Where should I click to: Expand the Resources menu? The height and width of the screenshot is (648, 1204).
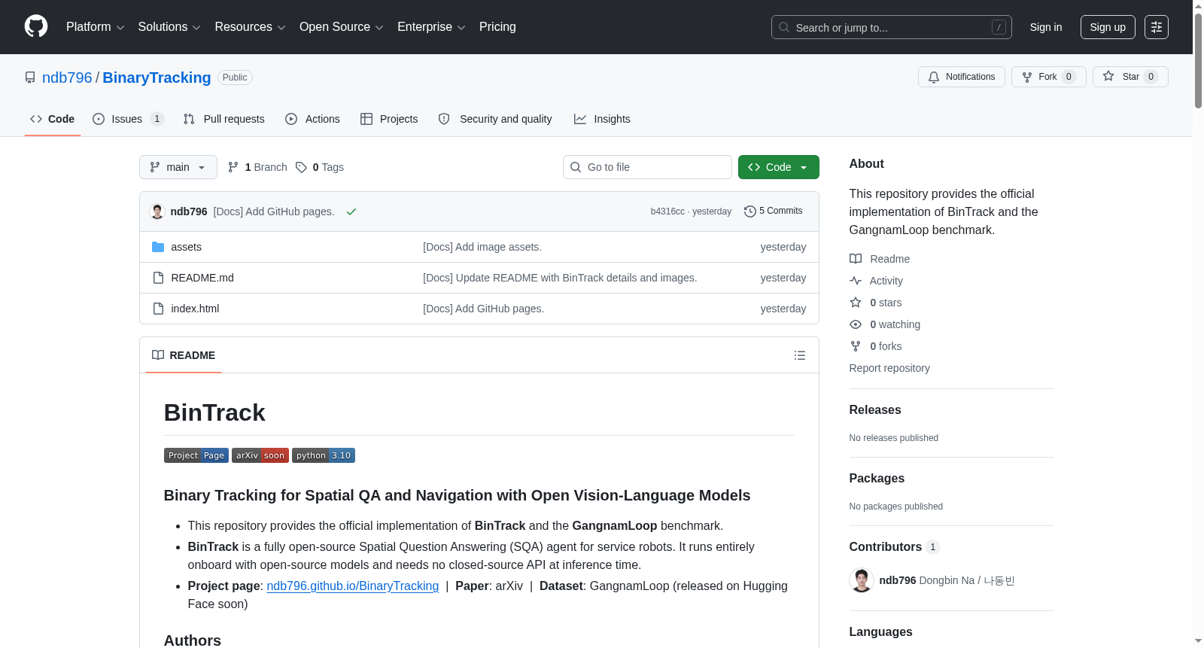251,27
